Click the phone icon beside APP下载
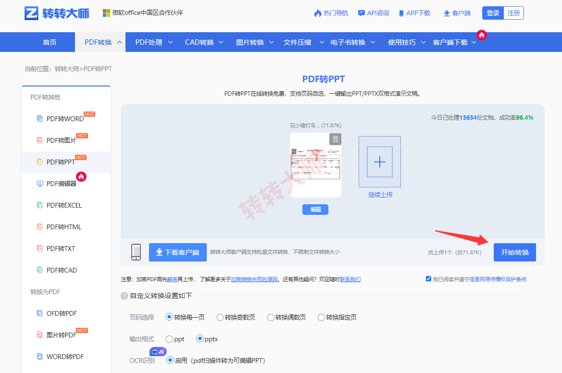This screenshot has height=373, width=562. [x=401, y=13]
